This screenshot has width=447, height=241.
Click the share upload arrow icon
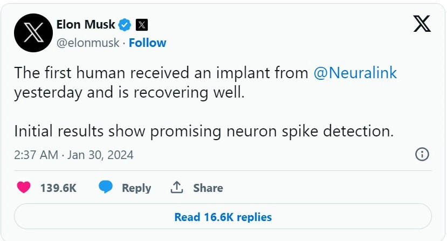(177, 188)
